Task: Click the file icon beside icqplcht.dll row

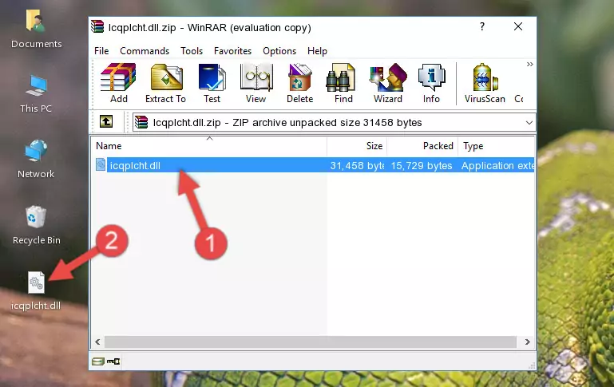Action: pyautogui.click(x=101, y=164)
